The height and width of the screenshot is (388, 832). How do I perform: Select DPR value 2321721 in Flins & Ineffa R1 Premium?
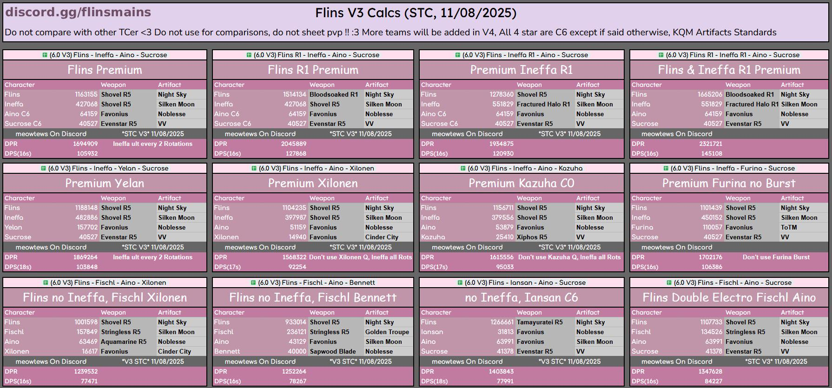point(710,144)
